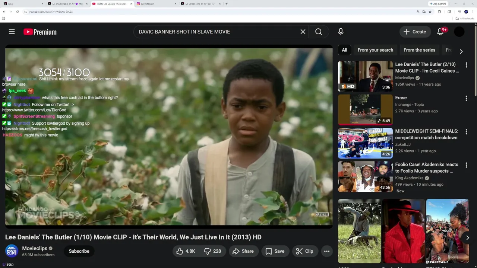
Task: View site information icon in address bar
Action: click(x=25, y=12)
